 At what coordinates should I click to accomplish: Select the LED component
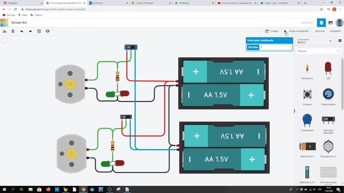328,71
